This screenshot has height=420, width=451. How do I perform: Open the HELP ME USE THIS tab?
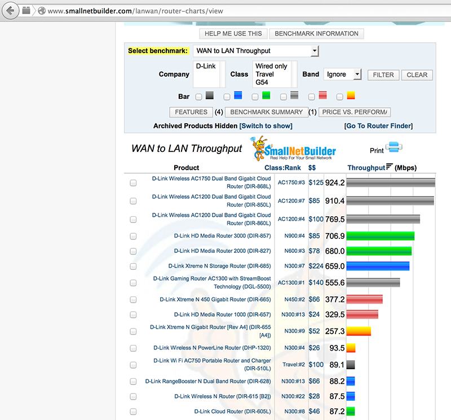coord(233,34)
